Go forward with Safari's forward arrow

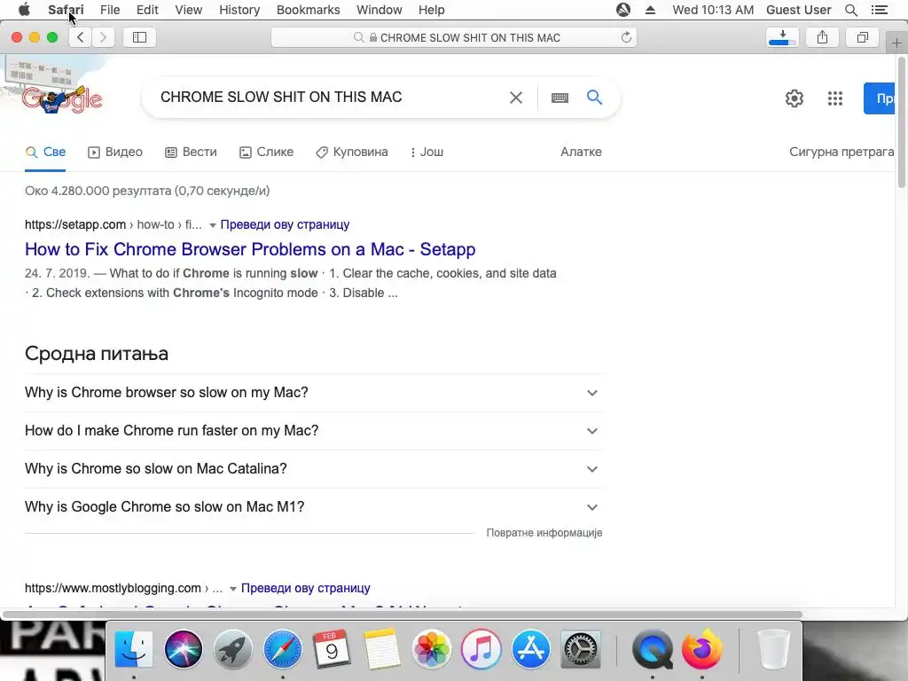tap(103, 37)
